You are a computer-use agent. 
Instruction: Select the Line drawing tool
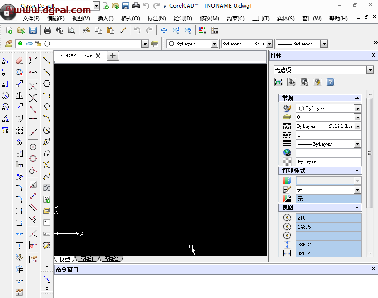tap(47, 61)
